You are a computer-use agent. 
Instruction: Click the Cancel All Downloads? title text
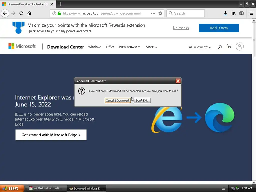[x=90, y=81]
